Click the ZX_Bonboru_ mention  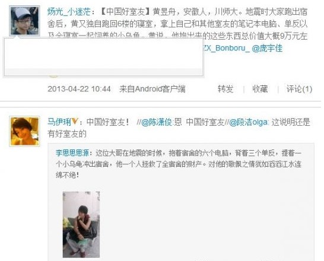tap(226, 48)
